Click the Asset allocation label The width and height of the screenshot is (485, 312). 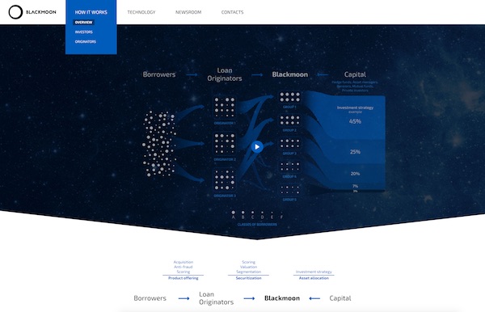pyautogui.click(x=314, y=278)
